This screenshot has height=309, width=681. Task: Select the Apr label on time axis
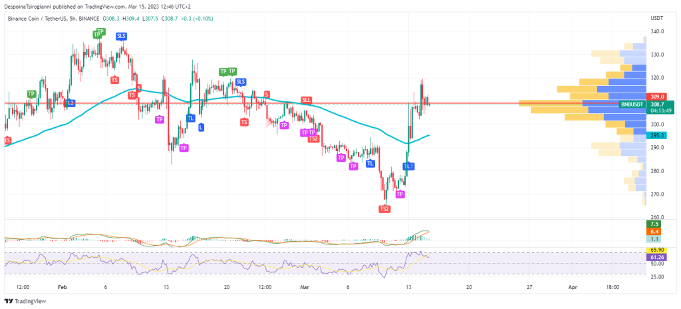pos(573,287)
